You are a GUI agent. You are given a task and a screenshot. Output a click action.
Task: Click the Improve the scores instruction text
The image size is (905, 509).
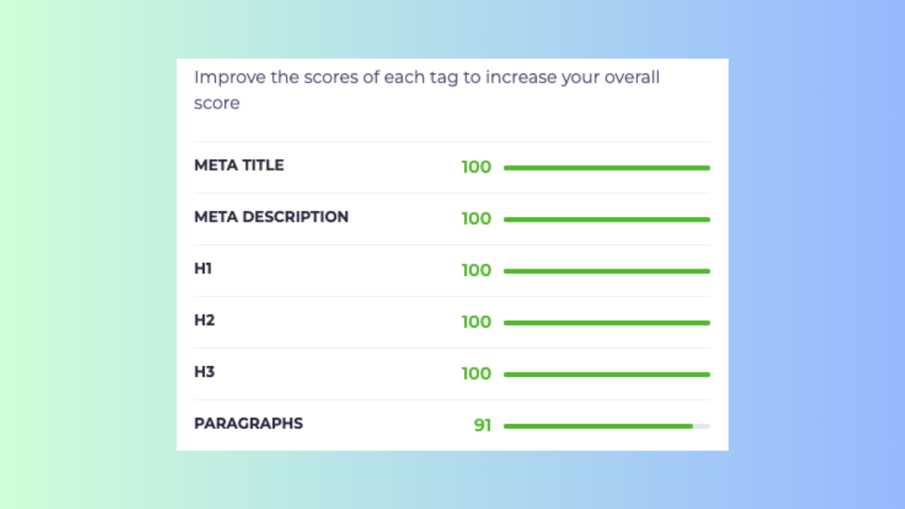click(427, 90)
